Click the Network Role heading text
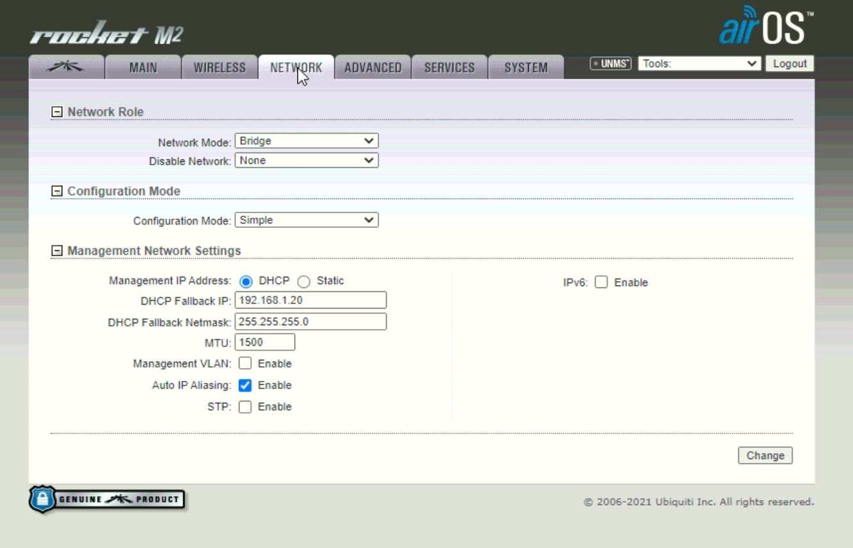This screenshot has height=548, width=853. pos(106,112)
